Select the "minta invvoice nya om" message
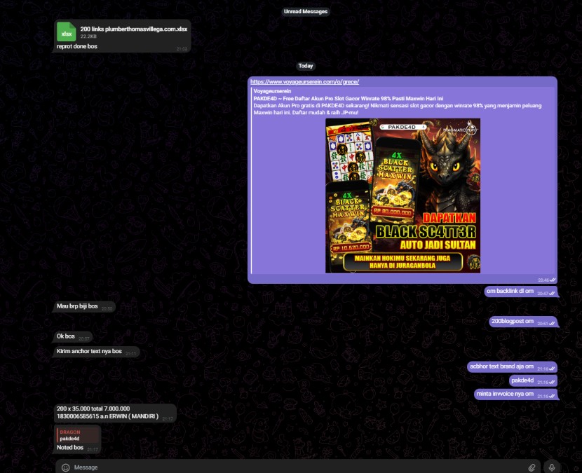The image size is (582, 473). 505,394
